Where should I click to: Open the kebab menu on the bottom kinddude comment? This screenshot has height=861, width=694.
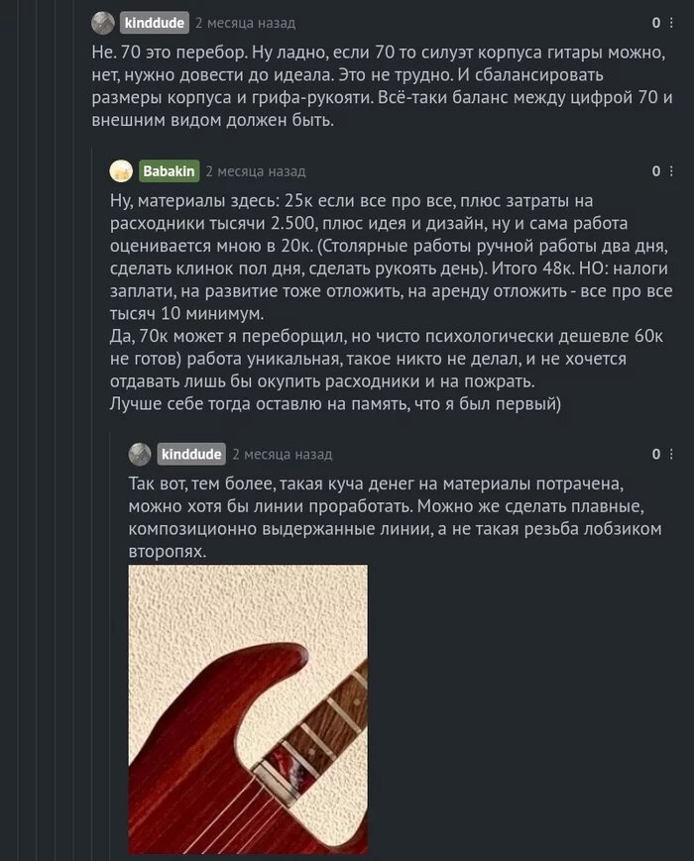(671, 454)
